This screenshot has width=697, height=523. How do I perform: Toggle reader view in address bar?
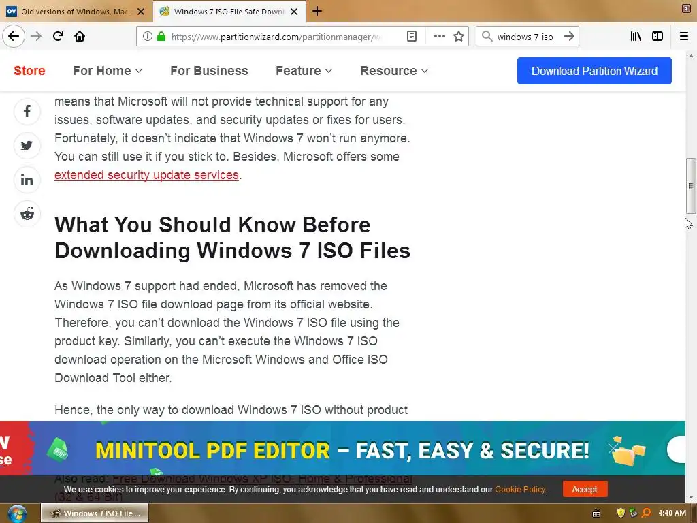tap(412, 37)
